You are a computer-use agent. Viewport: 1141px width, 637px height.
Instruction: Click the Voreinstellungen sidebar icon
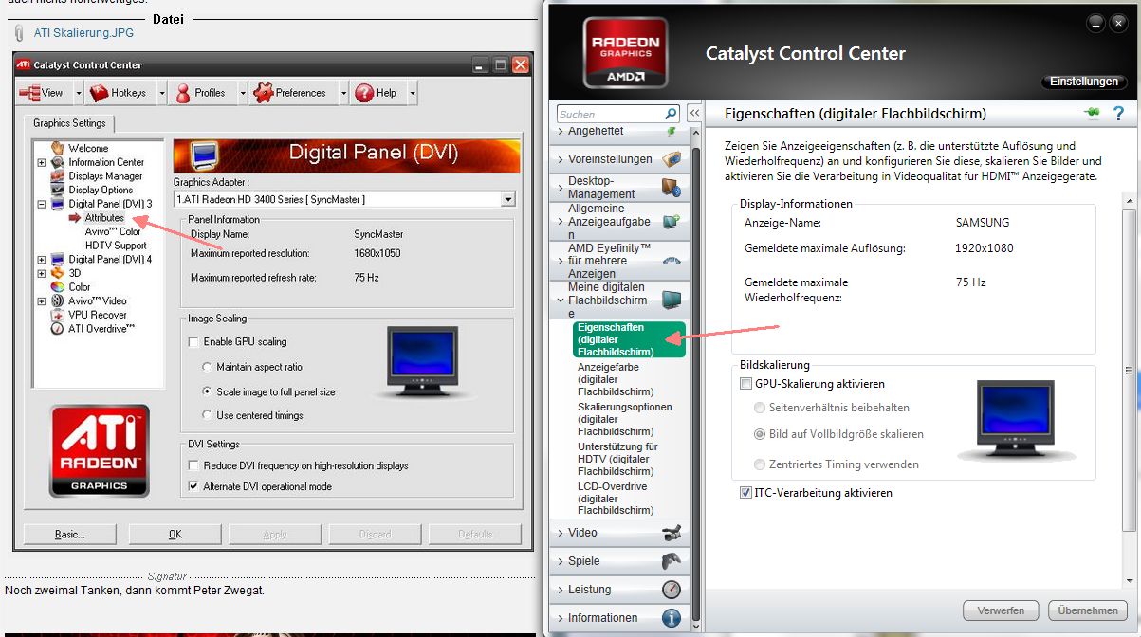tap(672, 159)
